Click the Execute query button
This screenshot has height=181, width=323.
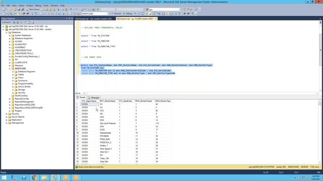coord(116,14)
